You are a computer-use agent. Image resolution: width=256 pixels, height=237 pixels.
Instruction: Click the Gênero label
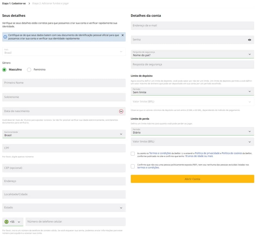click(6, 63)
